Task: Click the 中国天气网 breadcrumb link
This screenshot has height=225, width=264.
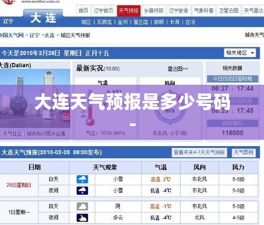Action: click(12, 35)
